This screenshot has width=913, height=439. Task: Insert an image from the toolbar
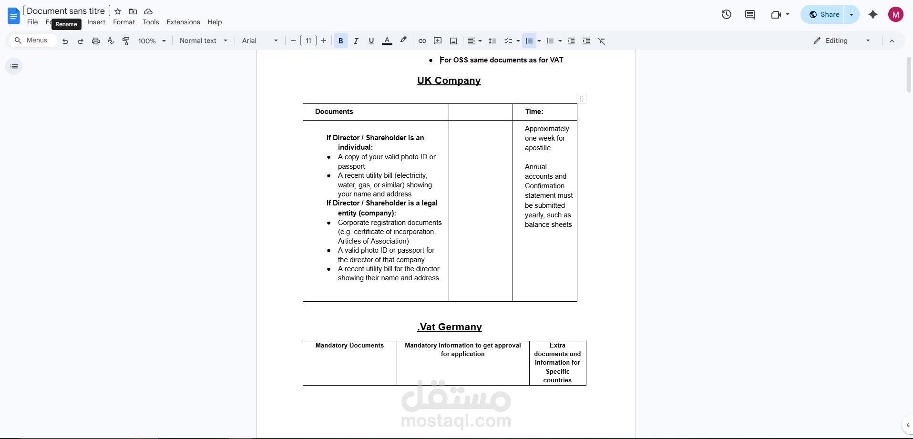[453, 41]
